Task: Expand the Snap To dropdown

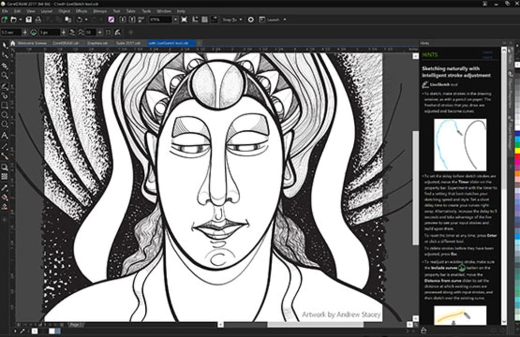Action: click(x=240, y=19)
